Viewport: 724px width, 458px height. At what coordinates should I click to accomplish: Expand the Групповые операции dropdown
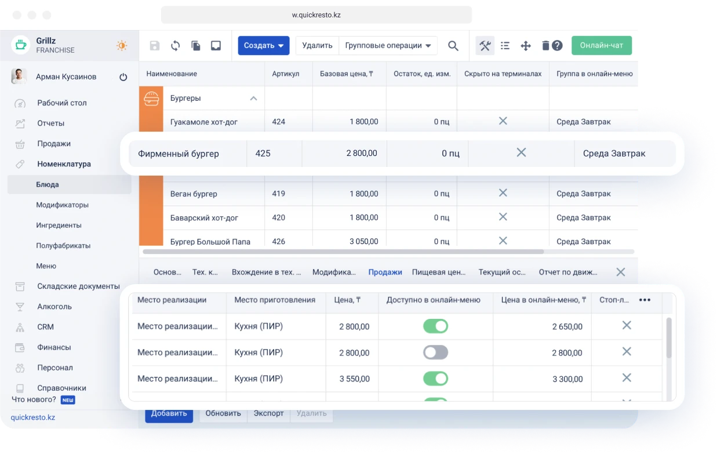[x=388, y=46]
